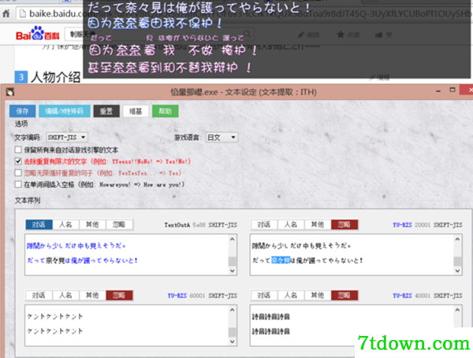Uncheck 去除重复有限次的文字 option

pyautogui.click(x=18, y=161)
